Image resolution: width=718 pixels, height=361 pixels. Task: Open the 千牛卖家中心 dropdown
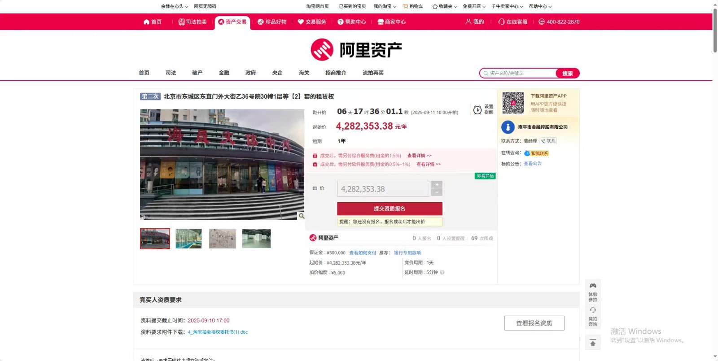pyautogui.click(x=507, y=6)
